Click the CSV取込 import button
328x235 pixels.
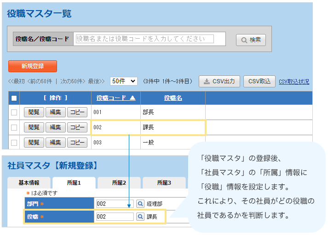259,81
